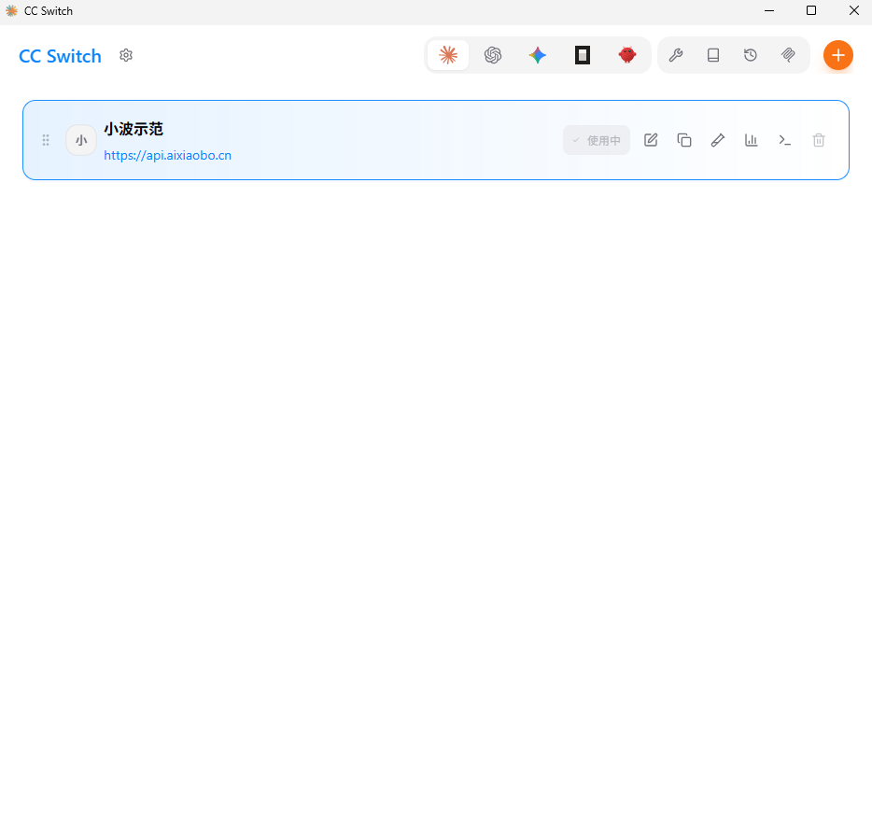Open the history clock icon

point(751,55)
